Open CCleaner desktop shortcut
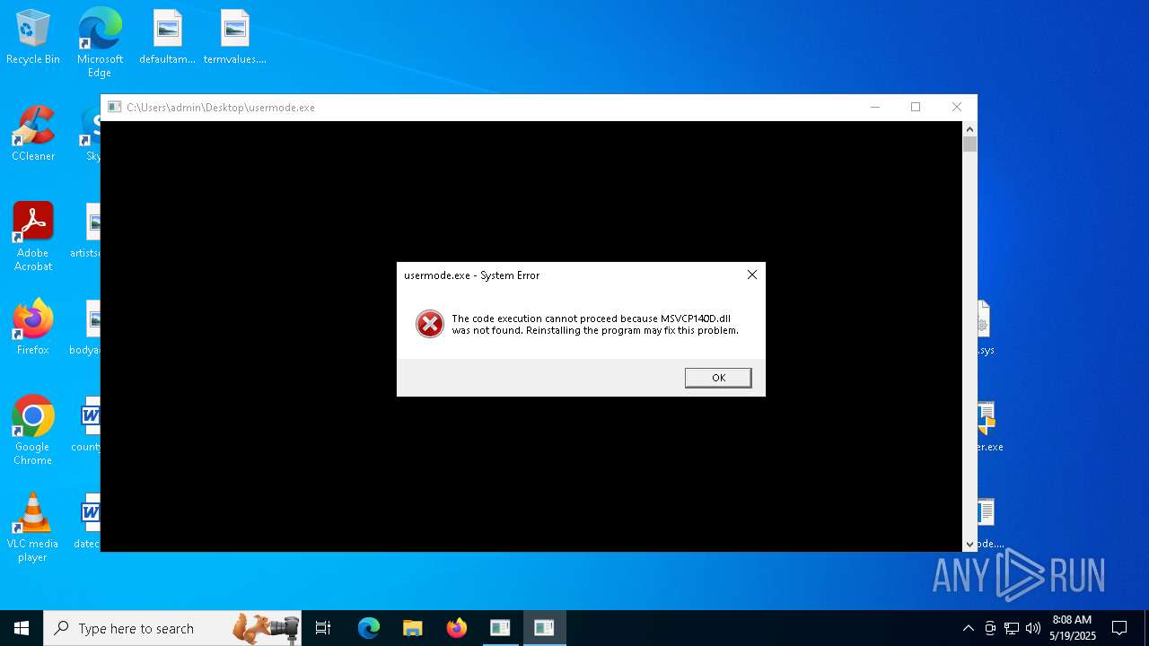This screenshot has height=646, width=1149. [33, 135]
